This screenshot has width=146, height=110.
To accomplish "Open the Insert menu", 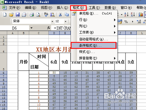I will point(62,8).
